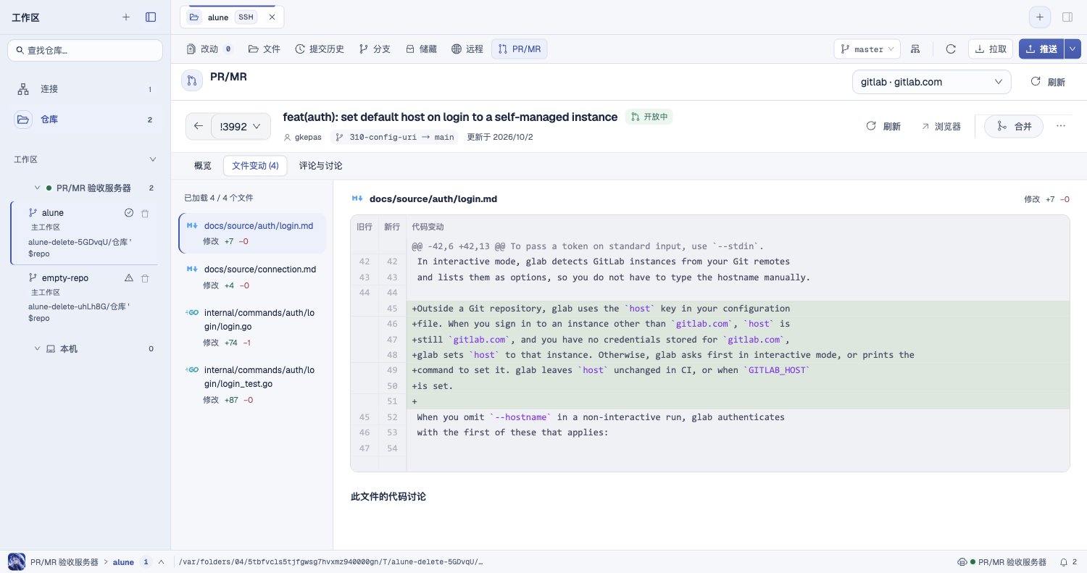Open the !3992 merge request dropdown

pos(241,126)
